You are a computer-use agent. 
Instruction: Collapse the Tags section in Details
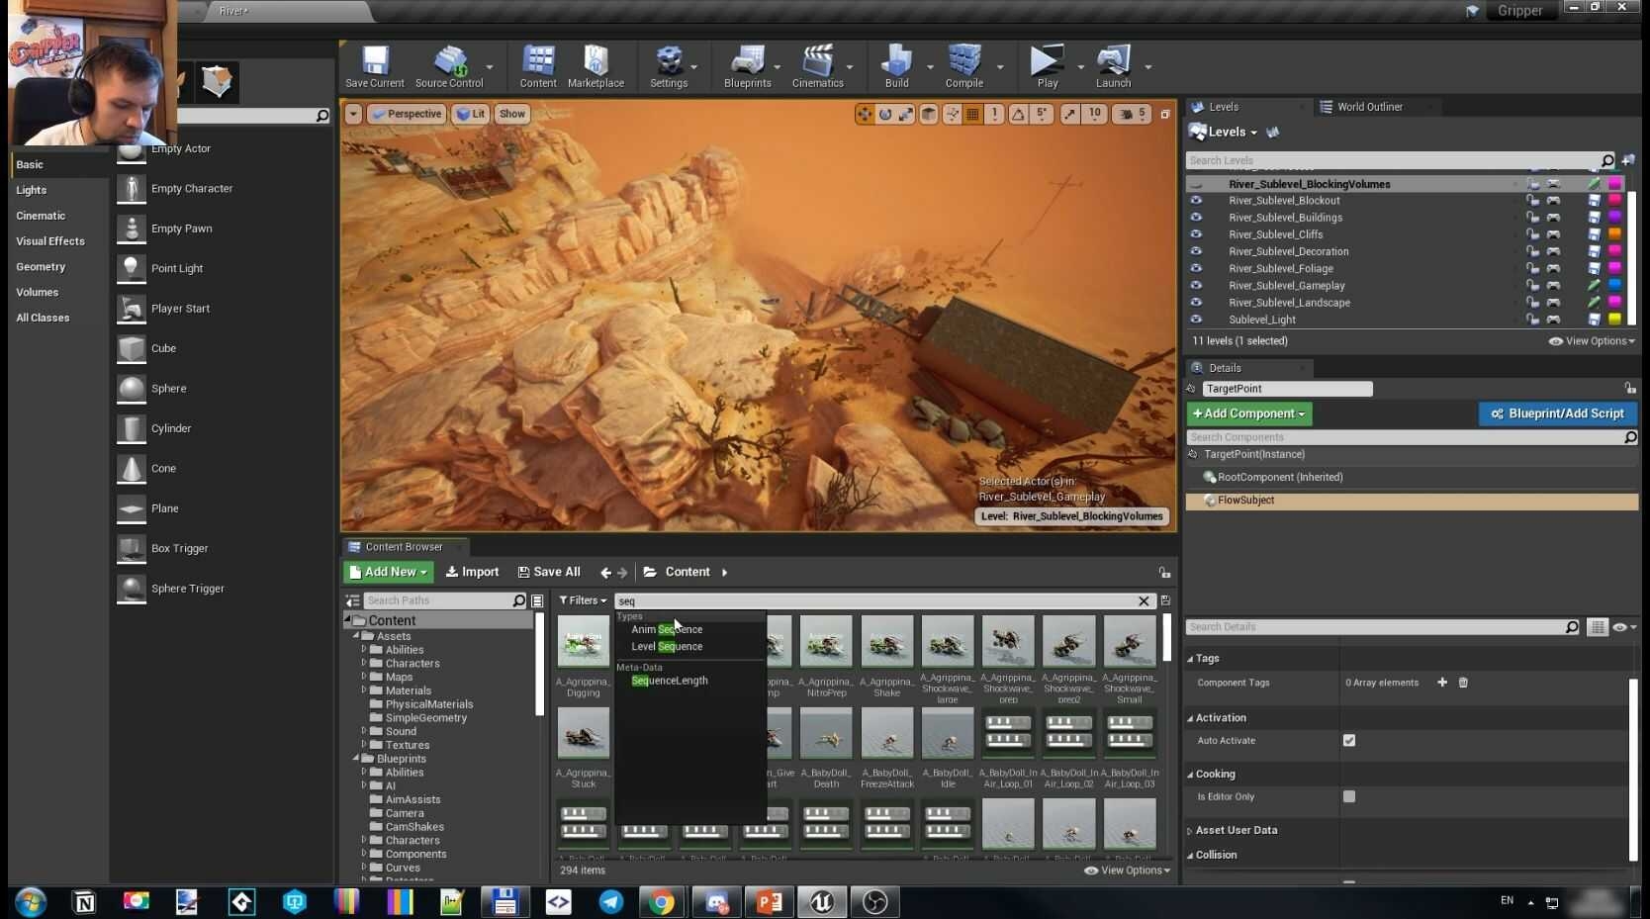tap(1190, 659)
